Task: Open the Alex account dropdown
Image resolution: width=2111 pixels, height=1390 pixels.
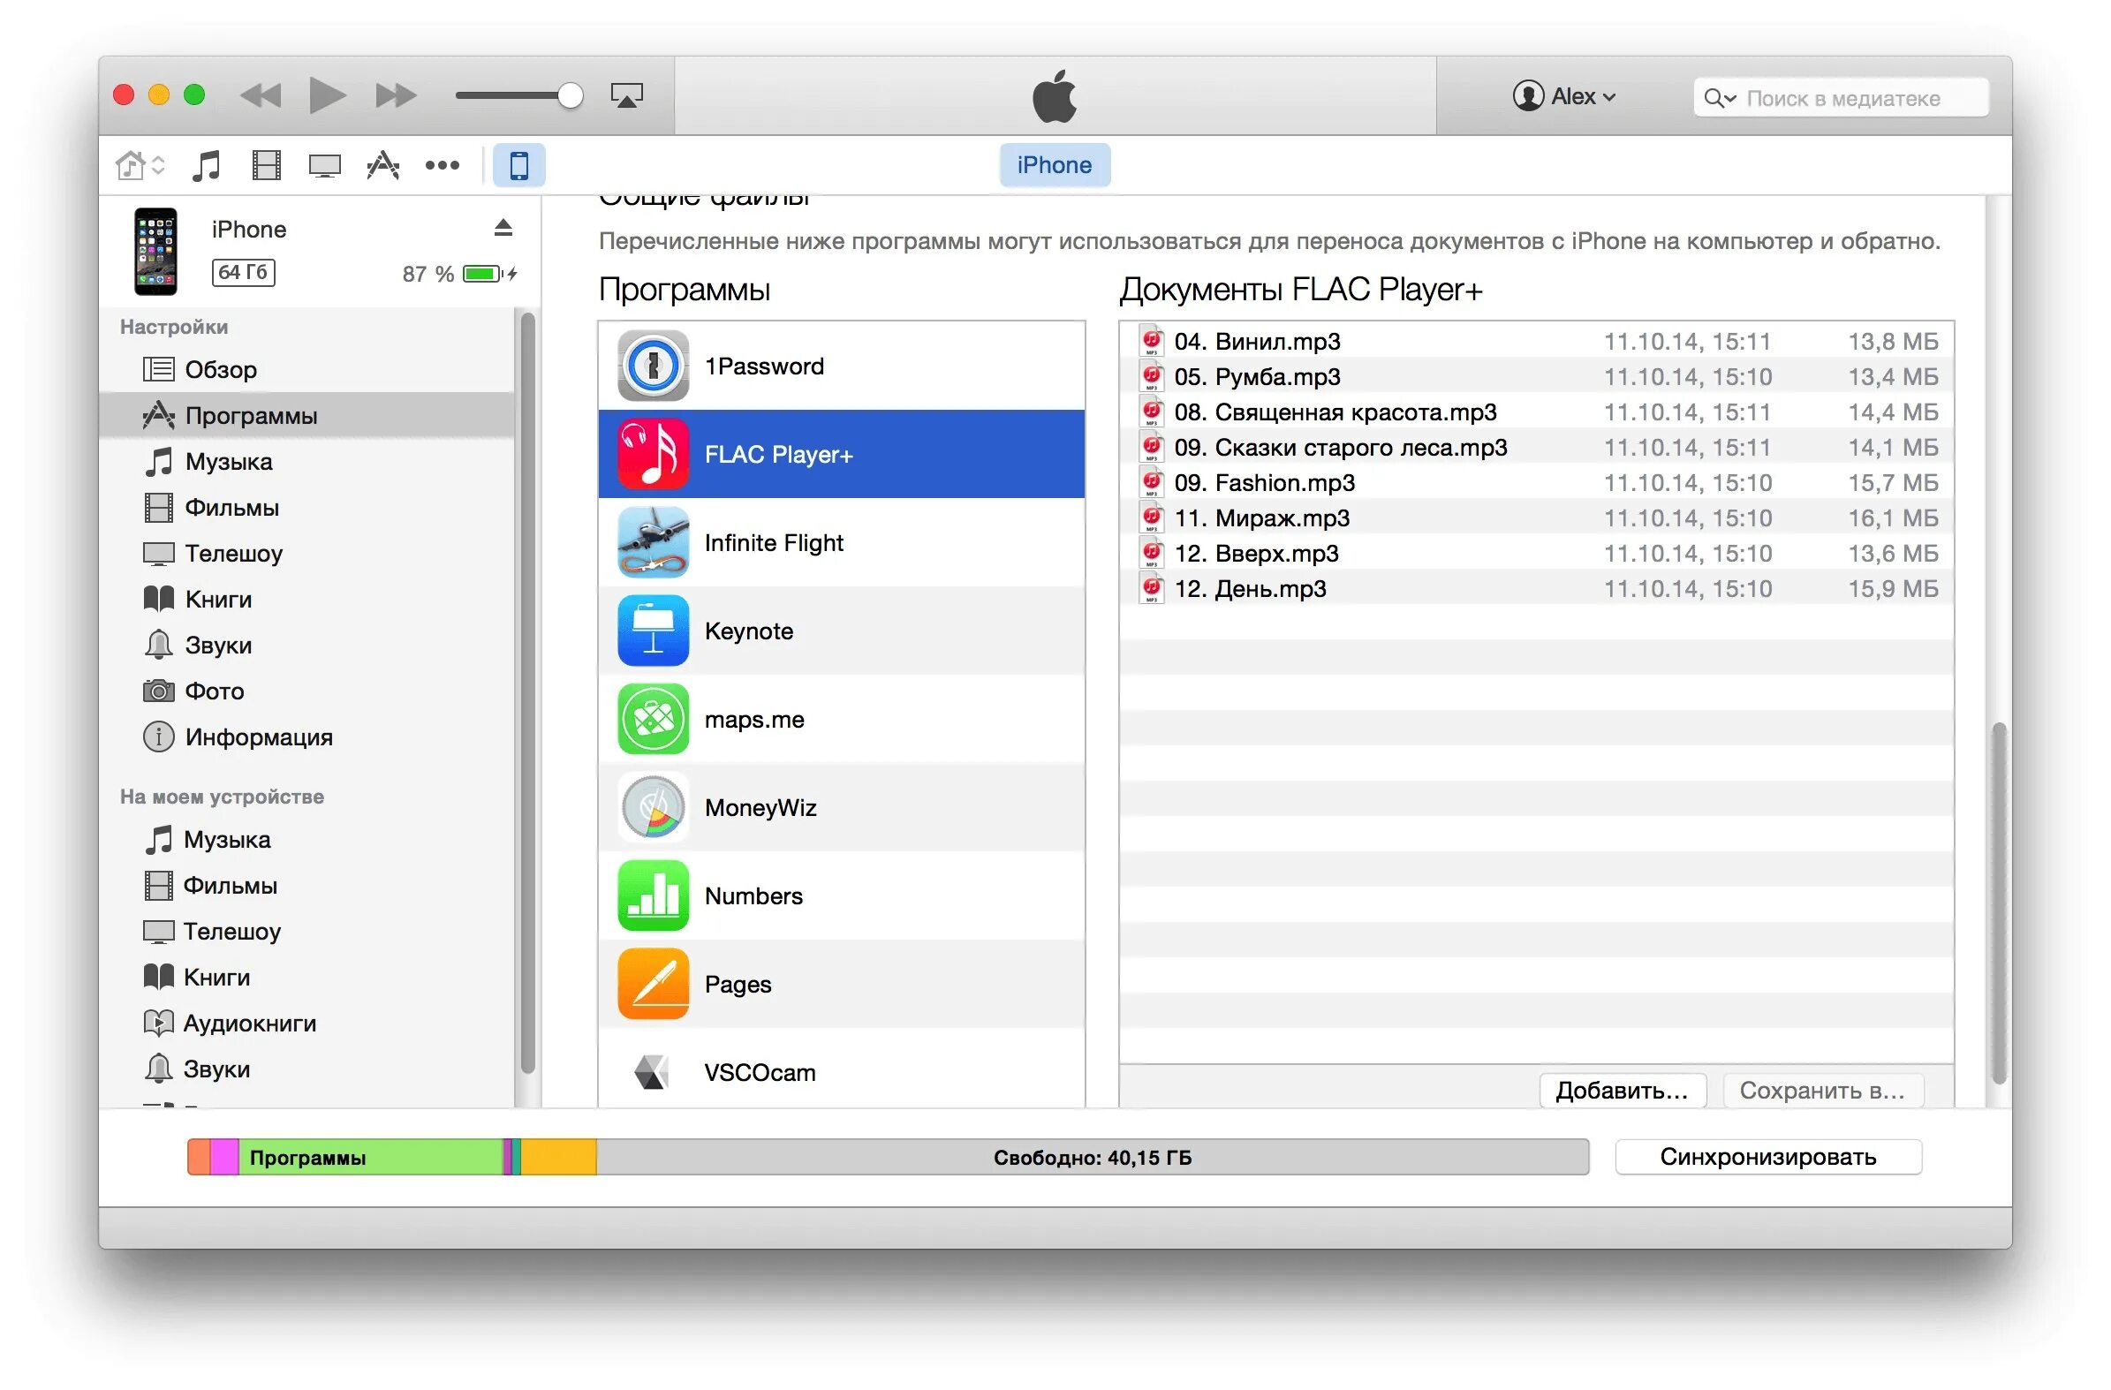Action: (x=1564, y=95)
